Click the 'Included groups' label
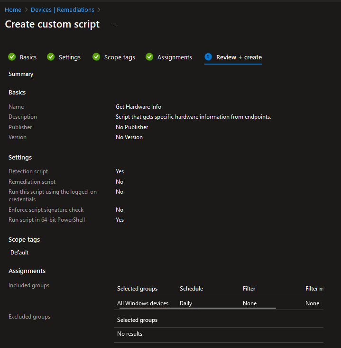 pyautogui.click(x=29, y=285)
